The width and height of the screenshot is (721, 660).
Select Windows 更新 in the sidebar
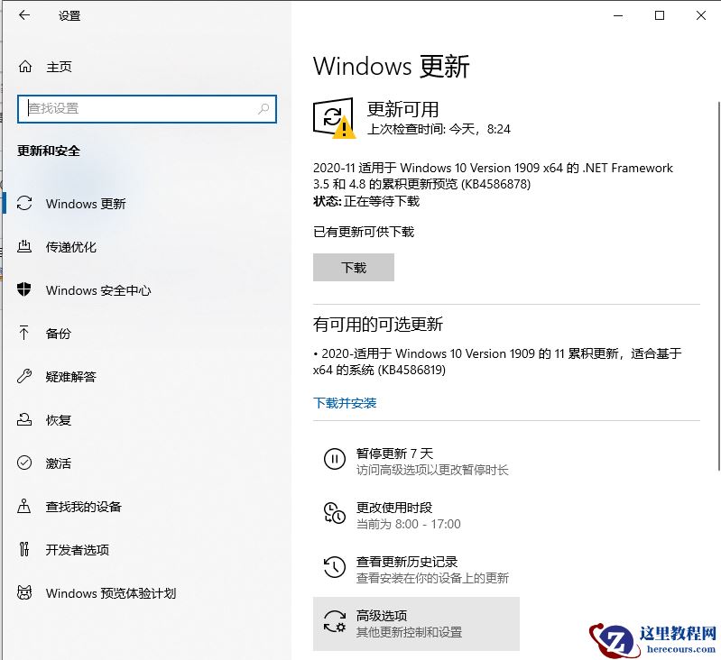coord(86,204)
